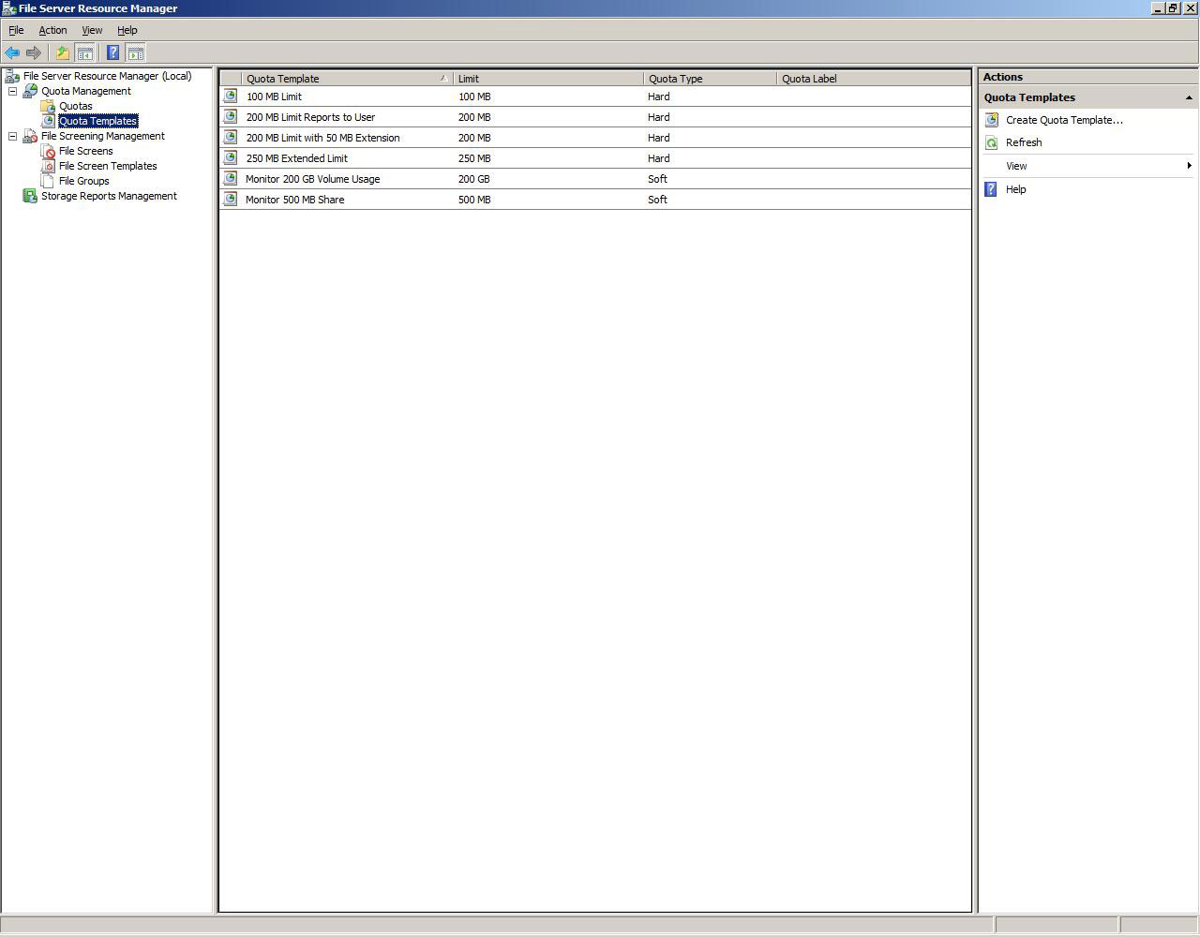Click Soft type of Monitor 500 MB Share
This screenshot has height=937, width=1200.
tap(657, 200)
